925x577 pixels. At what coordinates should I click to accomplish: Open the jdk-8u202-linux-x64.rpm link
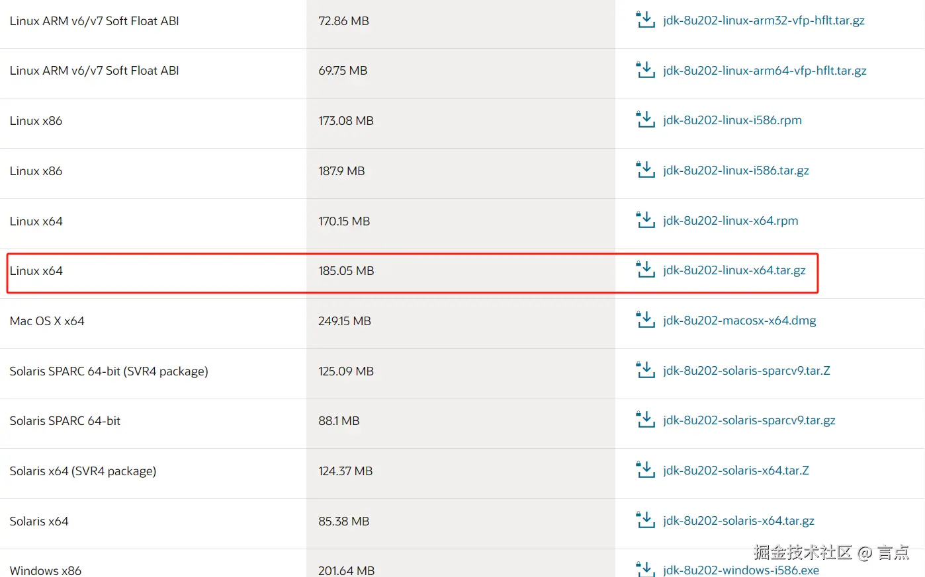tap(730, 221)
